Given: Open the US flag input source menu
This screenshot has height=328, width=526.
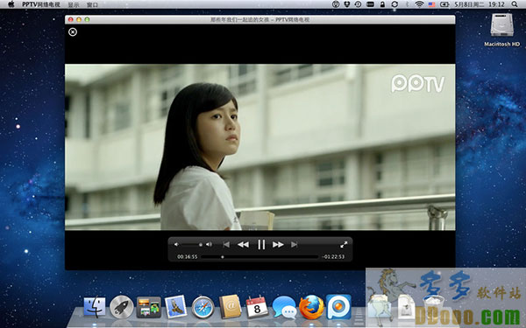Looking at the screenshot, I should [431, 4].
